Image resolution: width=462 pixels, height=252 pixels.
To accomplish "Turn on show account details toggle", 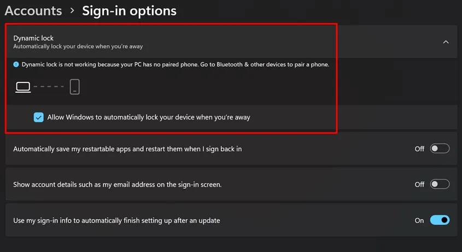I will [440, 184].
